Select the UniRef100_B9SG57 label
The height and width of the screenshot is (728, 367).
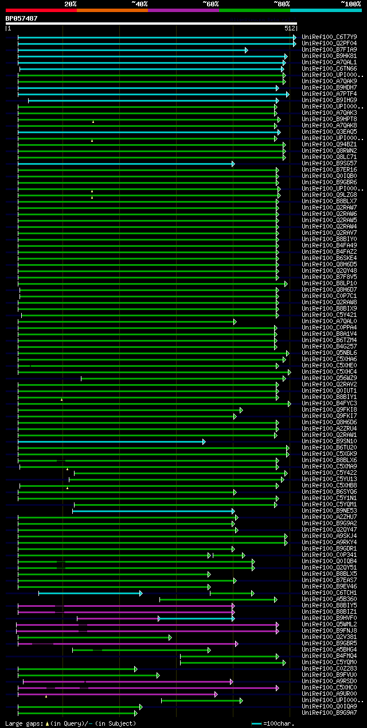[330, 163]
